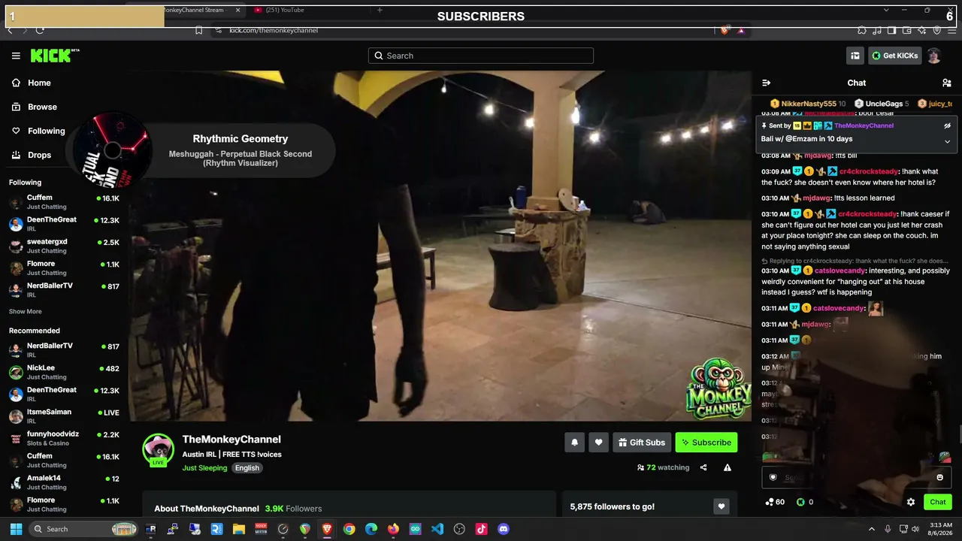This screenshot has height=541, width=962.
Task: Click the address bar URL kick.com/themonkeychannel
Action: point(274,30)
